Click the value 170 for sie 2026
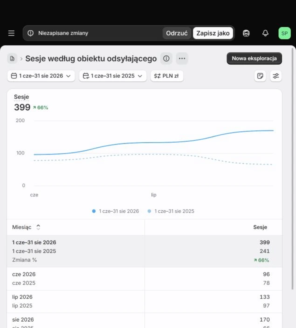The height and width of the screenshot is (328, 296). click(265, 320)
